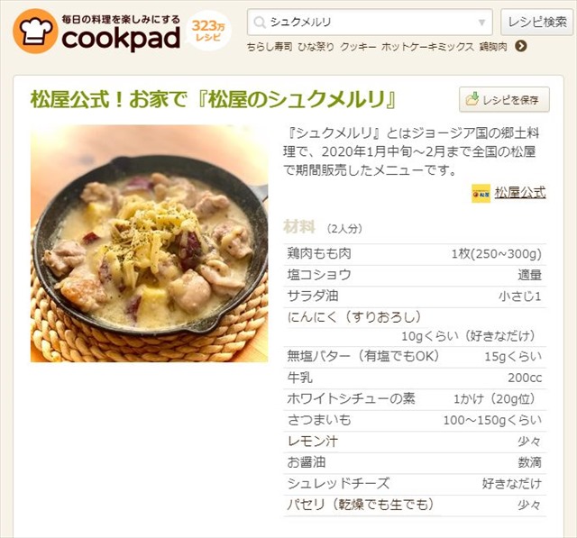Viewport: 577px width, 538px height.
Task: Click the 材料 ingredients heading
Action: [x=298, y=227]
